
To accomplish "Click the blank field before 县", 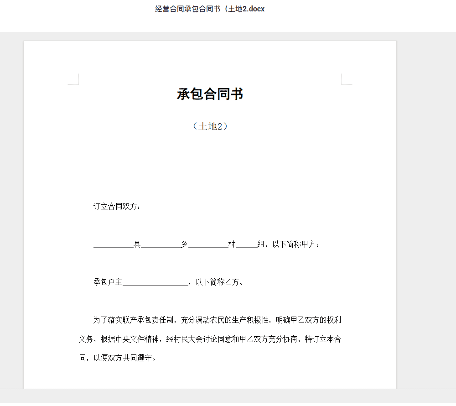I will point(113,245).
